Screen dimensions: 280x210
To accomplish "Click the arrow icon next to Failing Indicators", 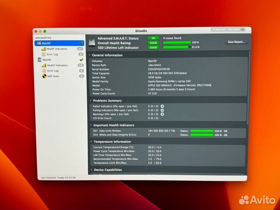I will coord(162,110).
